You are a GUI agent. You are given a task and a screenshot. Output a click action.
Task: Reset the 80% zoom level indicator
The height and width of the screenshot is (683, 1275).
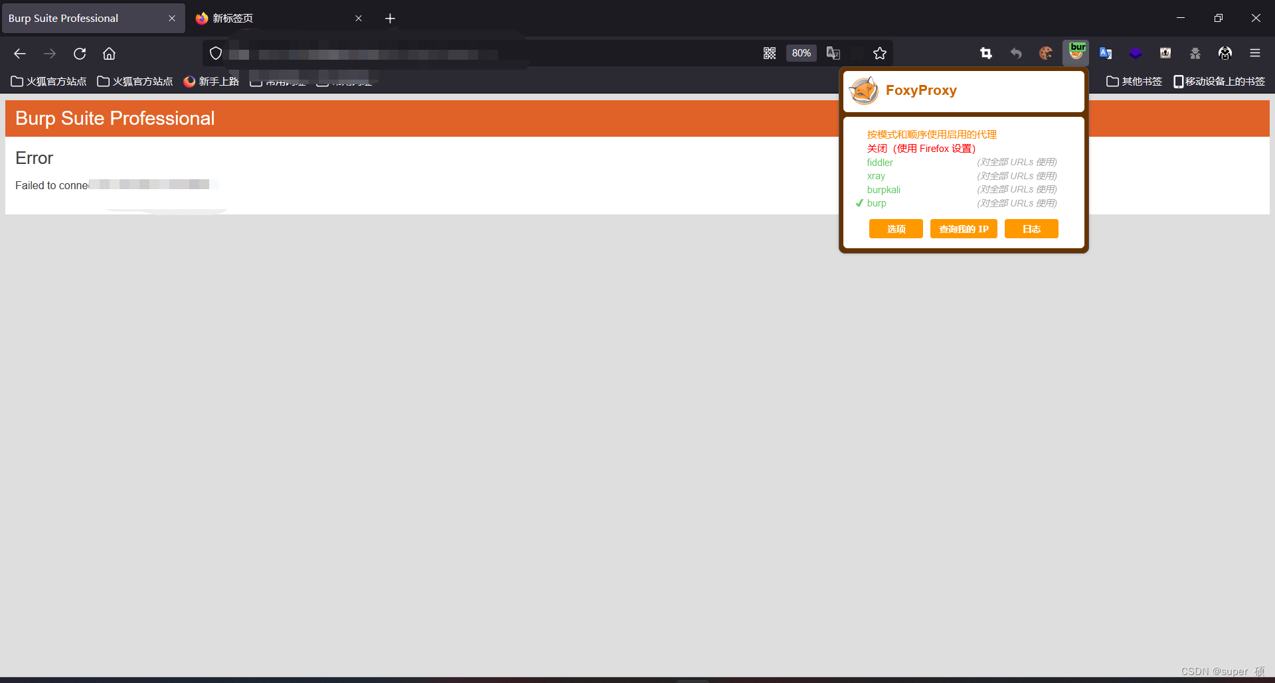click(x=802, y=54)
